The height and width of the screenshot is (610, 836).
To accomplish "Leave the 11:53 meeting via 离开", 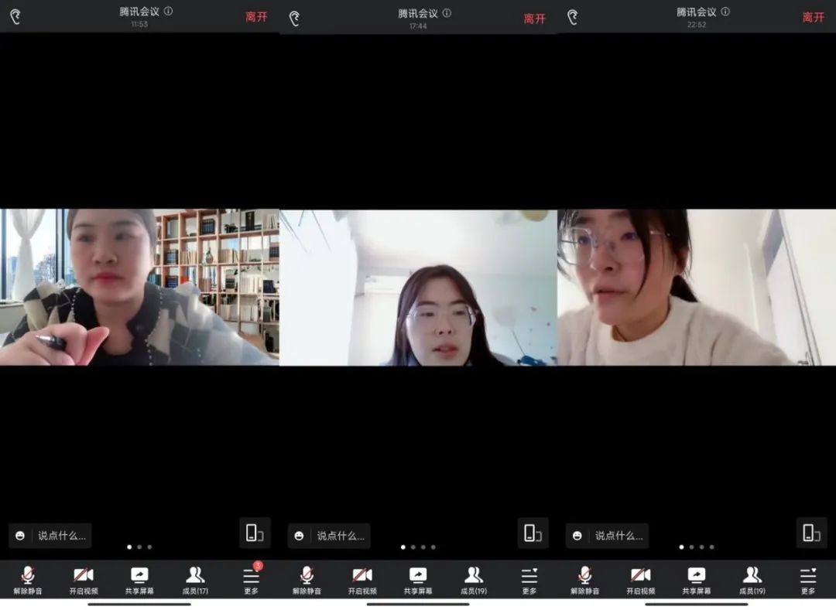I will pyautogui.click(x=256, y=17).
